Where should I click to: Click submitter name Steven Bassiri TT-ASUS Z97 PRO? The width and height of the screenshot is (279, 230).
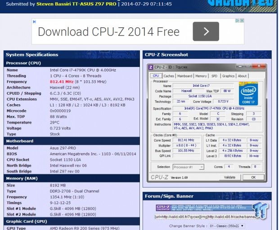(x=76, y=4)
